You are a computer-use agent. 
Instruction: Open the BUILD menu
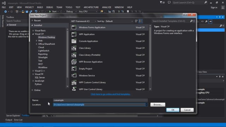40,7
